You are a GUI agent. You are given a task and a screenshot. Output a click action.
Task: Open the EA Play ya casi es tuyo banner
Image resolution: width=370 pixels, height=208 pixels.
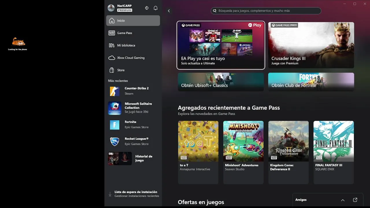coord(221,45)
